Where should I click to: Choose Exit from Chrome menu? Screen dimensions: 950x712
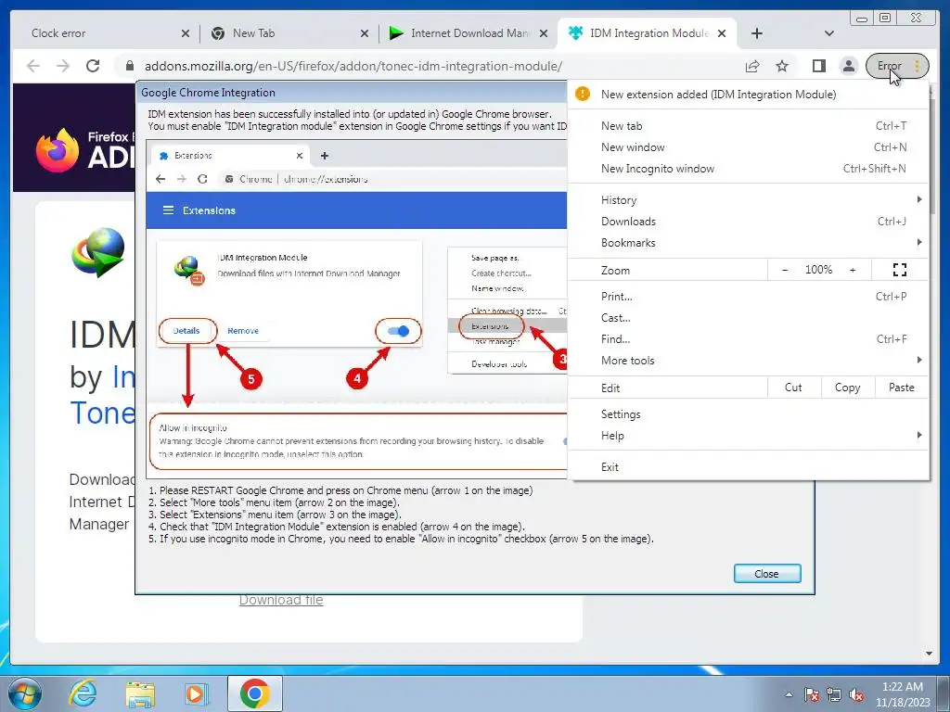tap(748, 467)
